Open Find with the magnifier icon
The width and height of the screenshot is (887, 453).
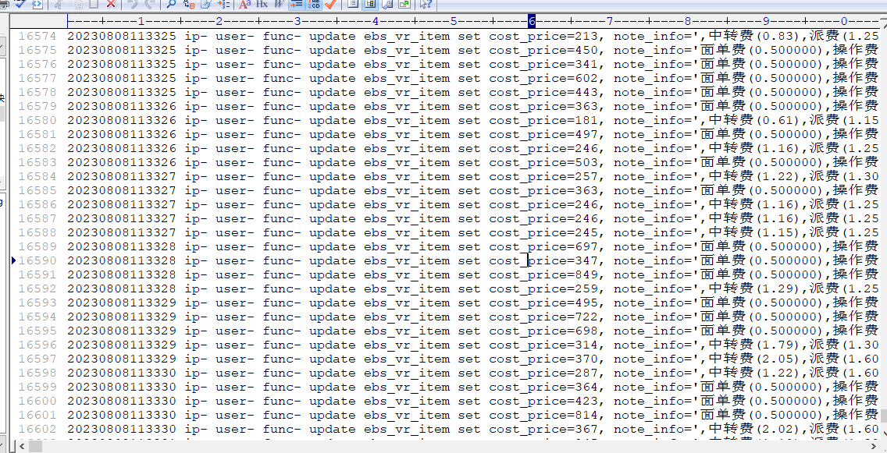coord(170,4)
